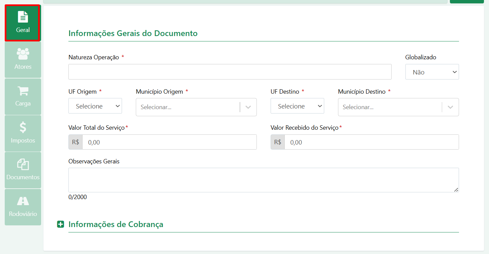Click the Natureza Operação label
Viewport: 489px width, 254px height.
[x=94, y=57]
